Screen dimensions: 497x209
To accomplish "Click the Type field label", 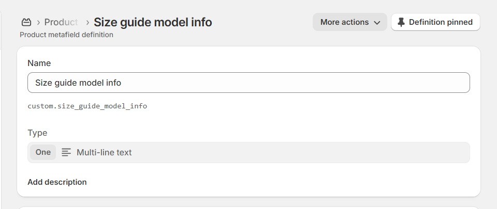I will pos(37,133).
